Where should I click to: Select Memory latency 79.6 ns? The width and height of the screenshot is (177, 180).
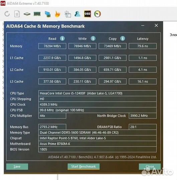143,46
